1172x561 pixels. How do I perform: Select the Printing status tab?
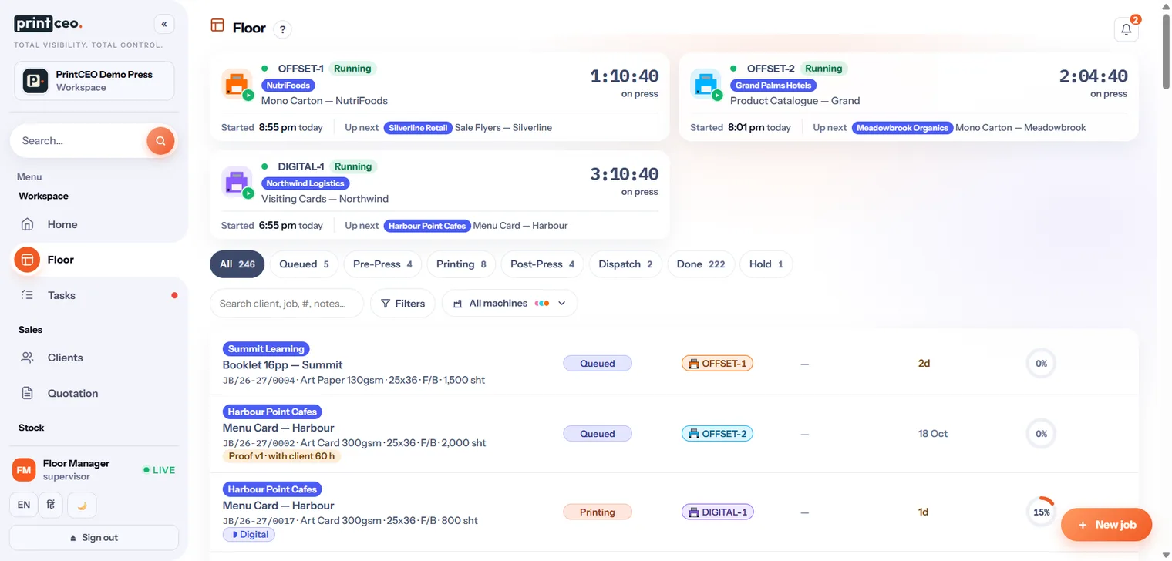[x=461, y=264]
